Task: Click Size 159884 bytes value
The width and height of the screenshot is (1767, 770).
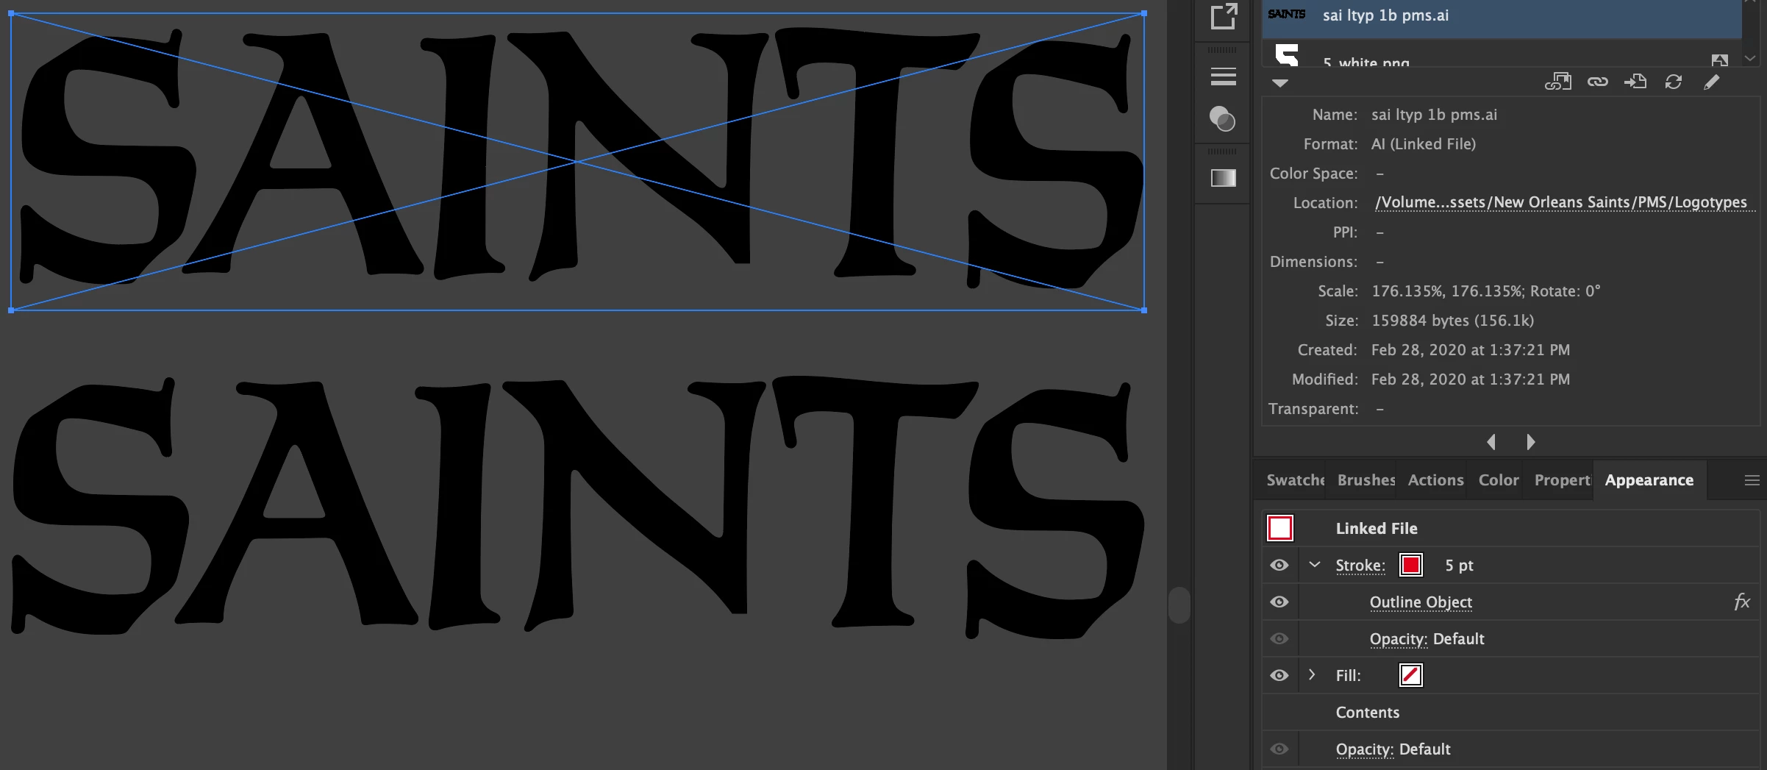Action: [1452, 321]
